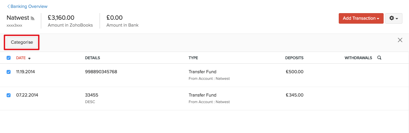
Task: Toggle the select-all checkbox in header
Action: pyautogui.click(x=9, y=58)
